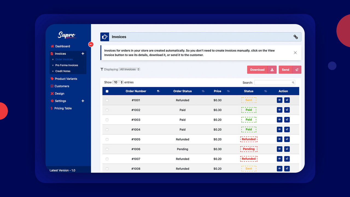
Task: Check the box for order #1005
Action: click(x=107, y=140)
